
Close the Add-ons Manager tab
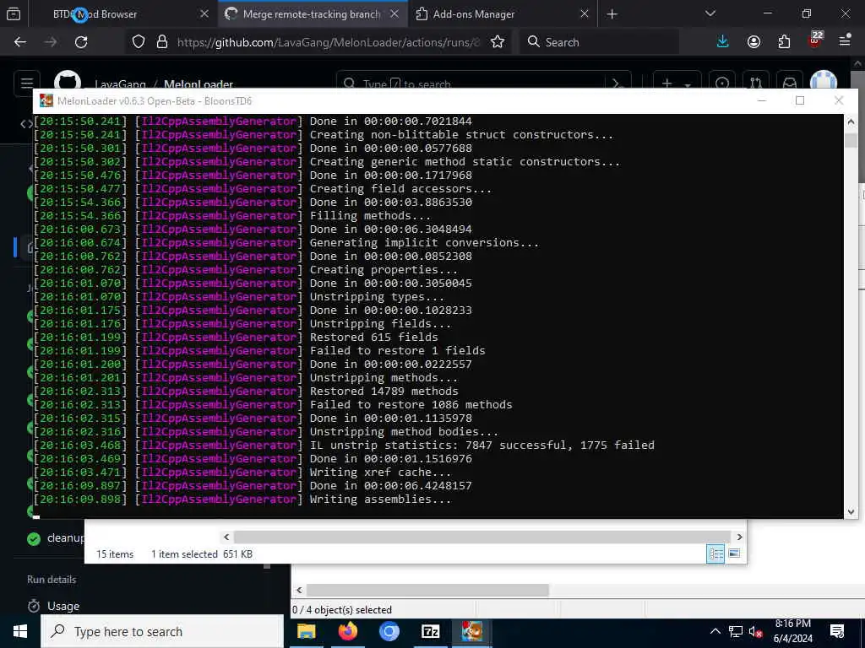click(585, 14)
